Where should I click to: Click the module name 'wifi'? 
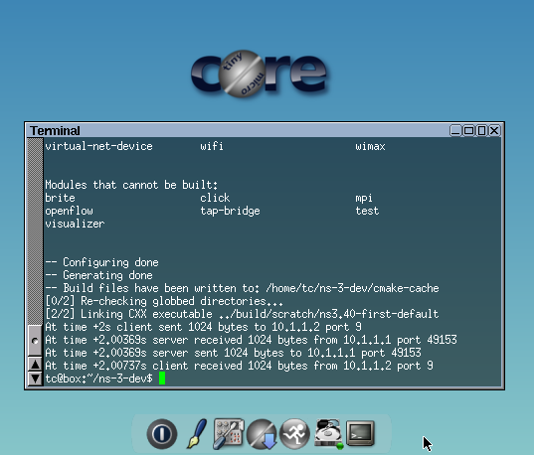click(x=212, y=146)
